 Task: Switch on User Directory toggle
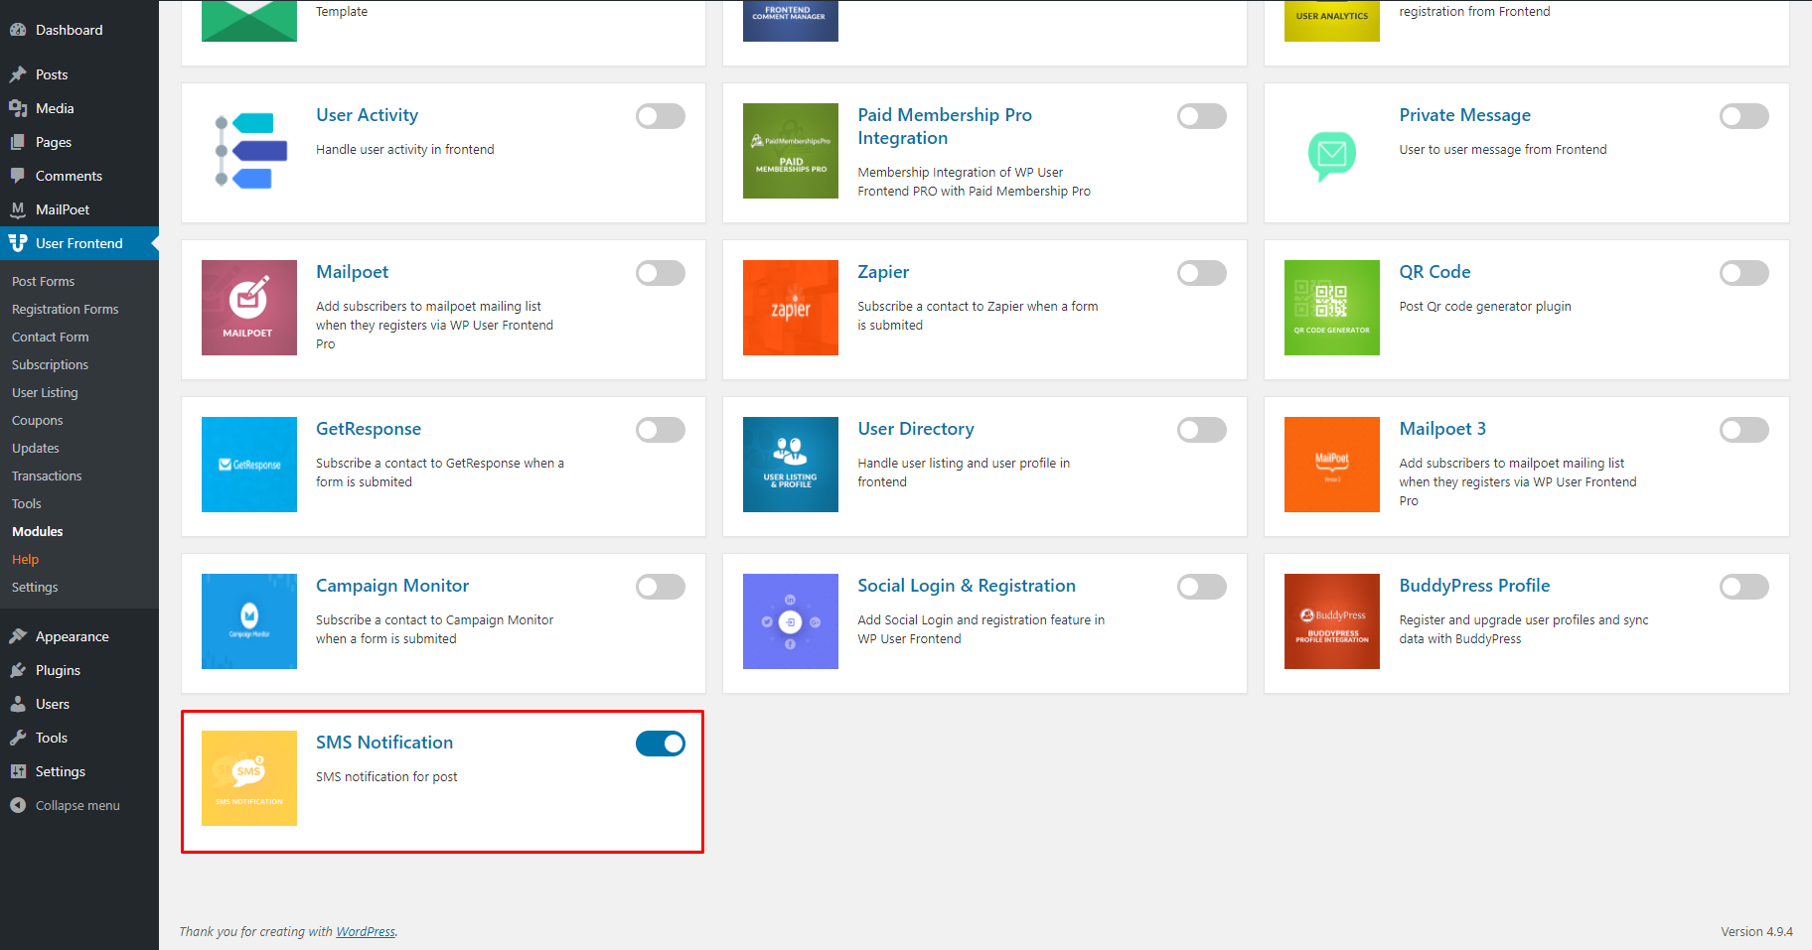pos(1202,430)
